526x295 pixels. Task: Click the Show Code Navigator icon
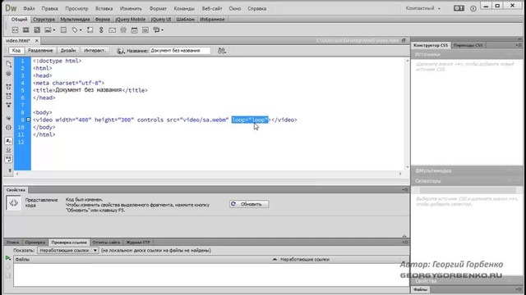(9, 73)
